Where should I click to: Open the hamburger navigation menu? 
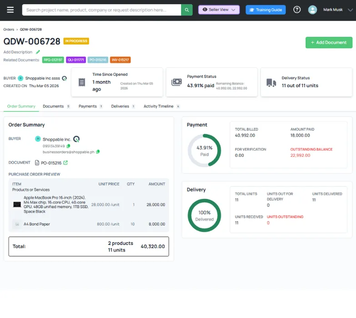coord(10,10)
